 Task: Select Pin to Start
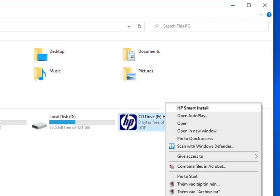click(214, 176)
